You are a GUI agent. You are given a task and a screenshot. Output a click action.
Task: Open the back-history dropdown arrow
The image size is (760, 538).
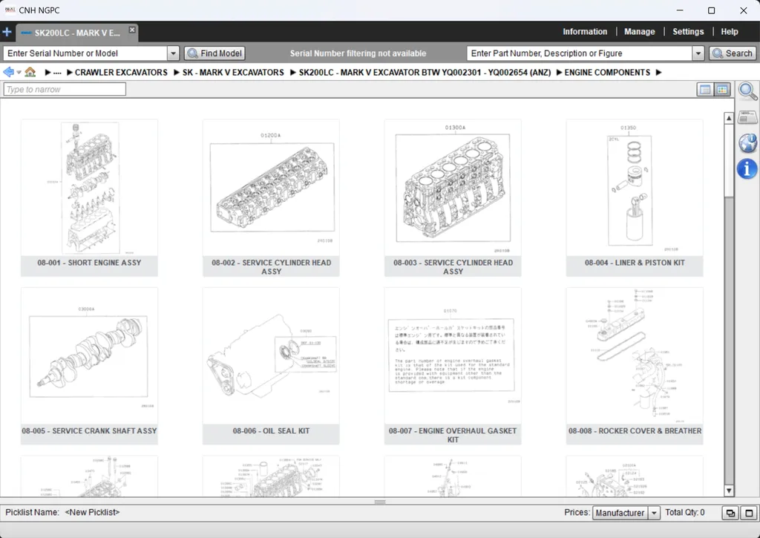tap(19, 73)
